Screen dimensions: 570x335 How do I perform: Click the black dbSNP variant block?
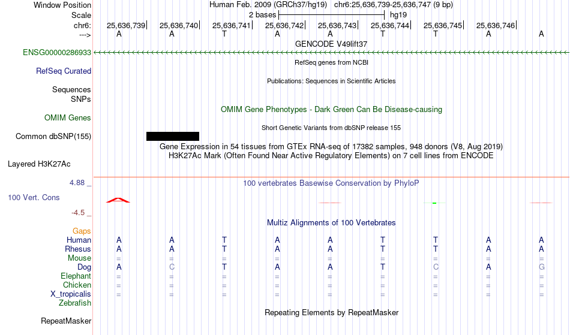[x=173, y=136]
